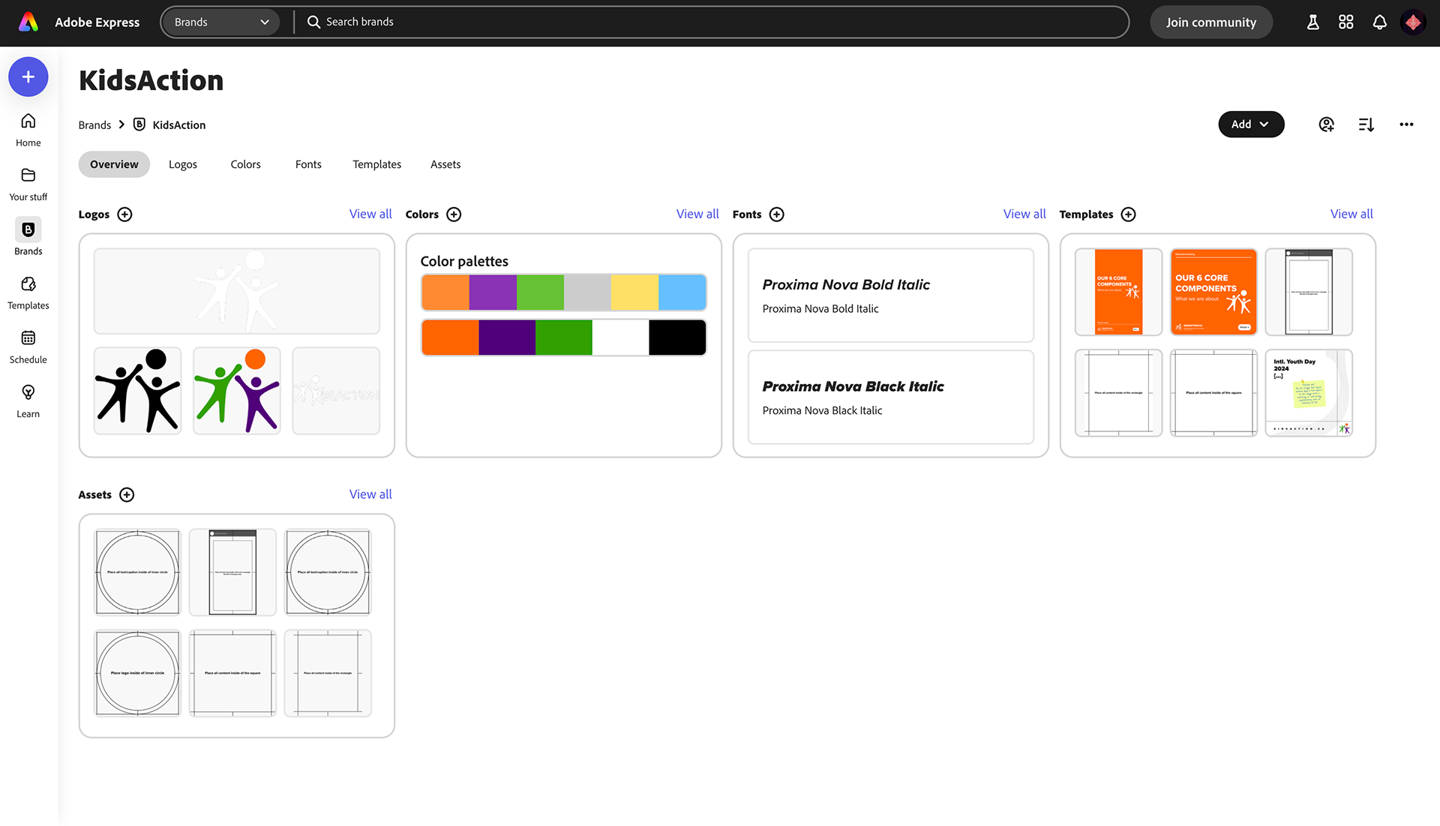
Task: Add a new logo with plus icon
Action: (x=125, y=215)
